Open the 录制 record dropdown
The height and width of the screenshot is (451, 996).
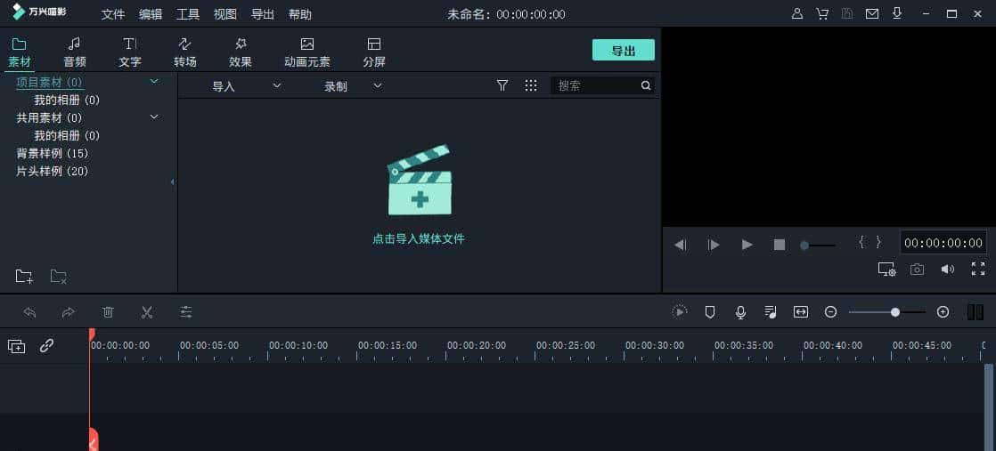tap(353, 86)
